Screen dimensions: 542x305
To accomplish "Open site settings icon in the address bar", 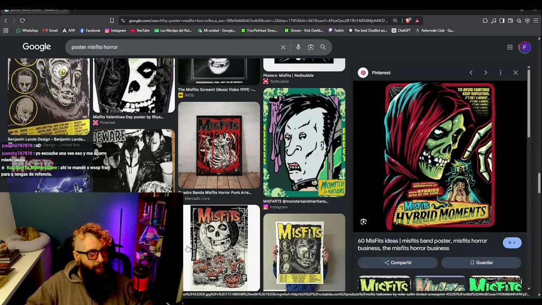I will (x=123, y=20).
